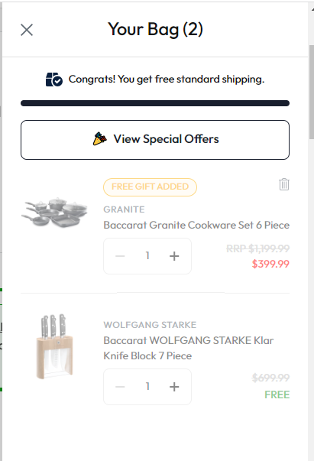Open Baccarat Granite Cookware Set 6 Piece link

pyautogui.click(x=196, y=226)
